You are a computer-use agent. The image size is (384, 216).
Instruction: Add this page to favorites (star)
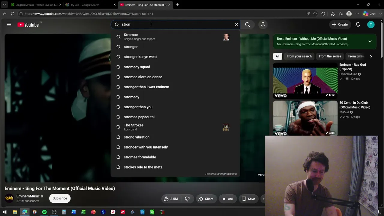[x=315, y=14]
